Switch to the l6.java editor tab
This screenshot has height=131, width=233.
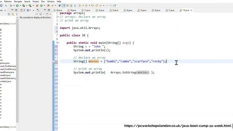click(x=156, y=10)
